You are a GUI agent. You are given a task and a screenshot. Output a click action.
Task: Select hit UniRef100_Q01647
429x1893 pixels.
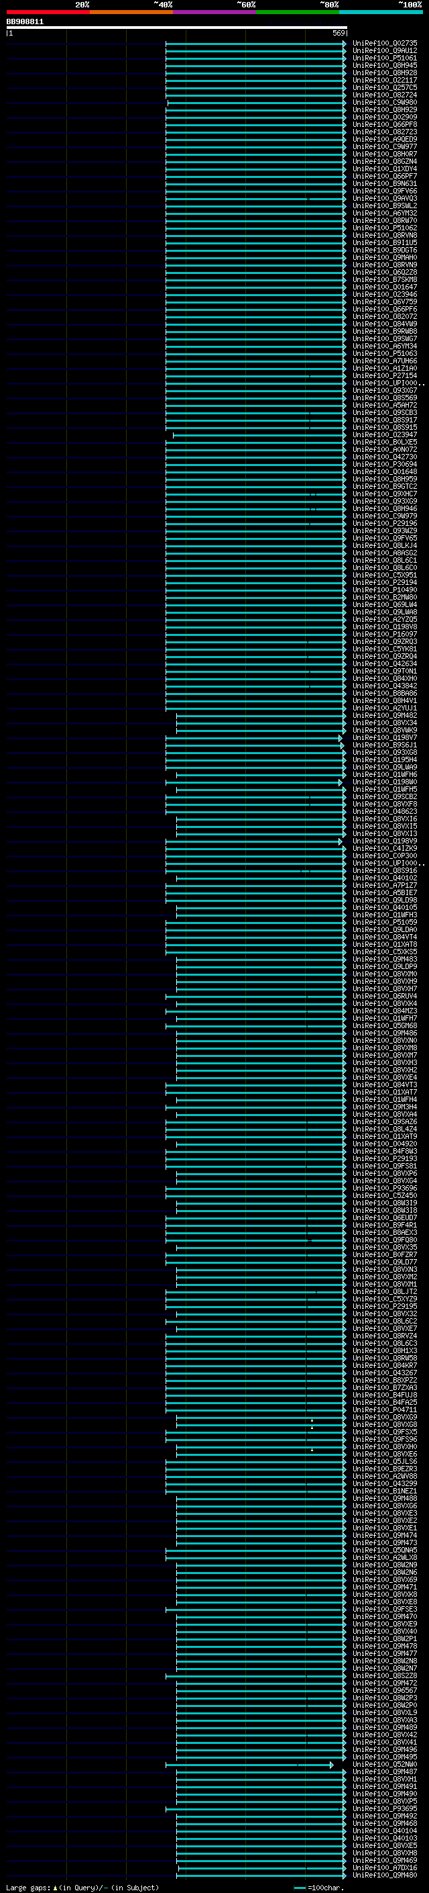(x=385, y=287)
